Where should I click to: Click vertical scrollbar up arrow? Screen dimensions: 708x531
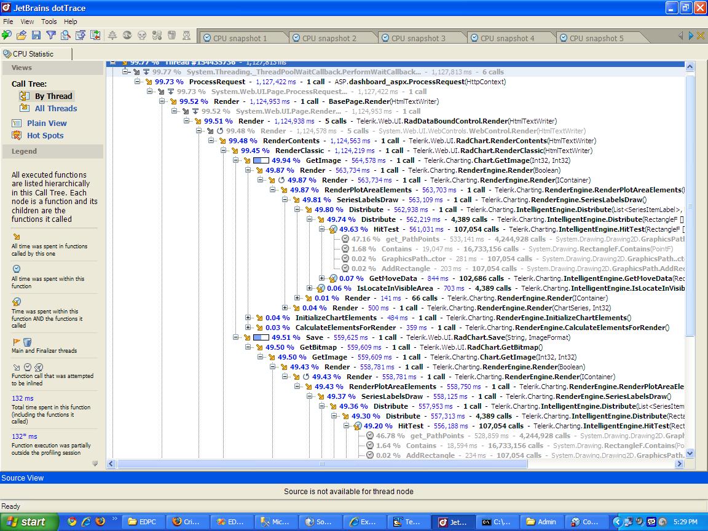tap(690, 67)
